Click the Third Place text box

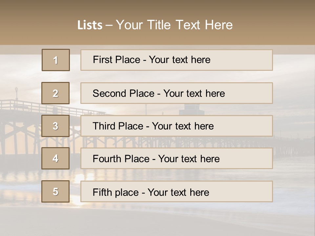(x=177, y=126)
